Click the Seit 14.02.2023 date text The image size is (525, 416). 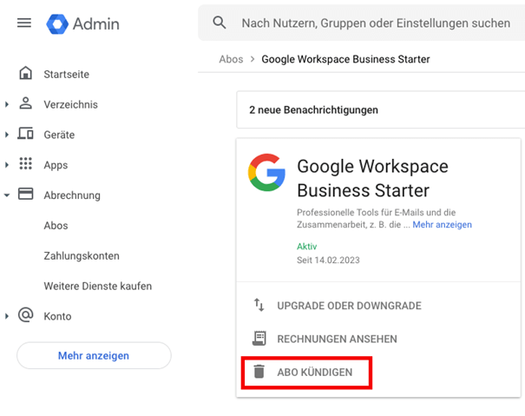[328, 260]
